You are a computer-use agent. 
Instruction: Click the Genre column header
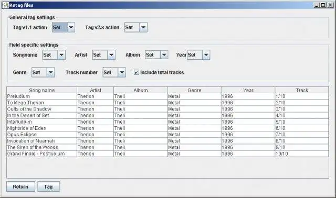[194, 90]
